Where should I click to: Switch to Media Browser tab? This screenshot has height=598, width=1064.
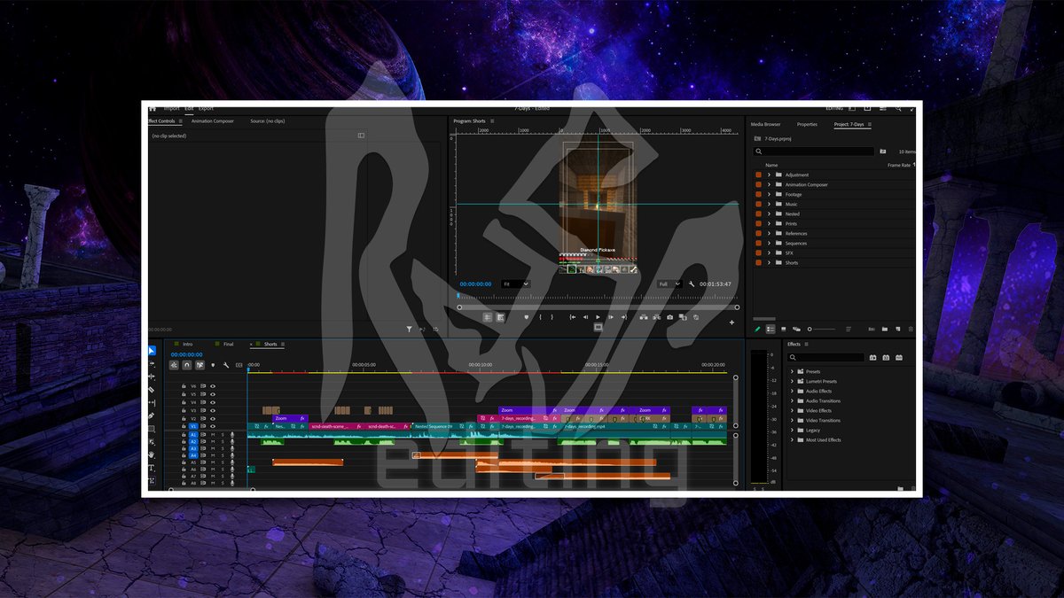click(765, 124)
